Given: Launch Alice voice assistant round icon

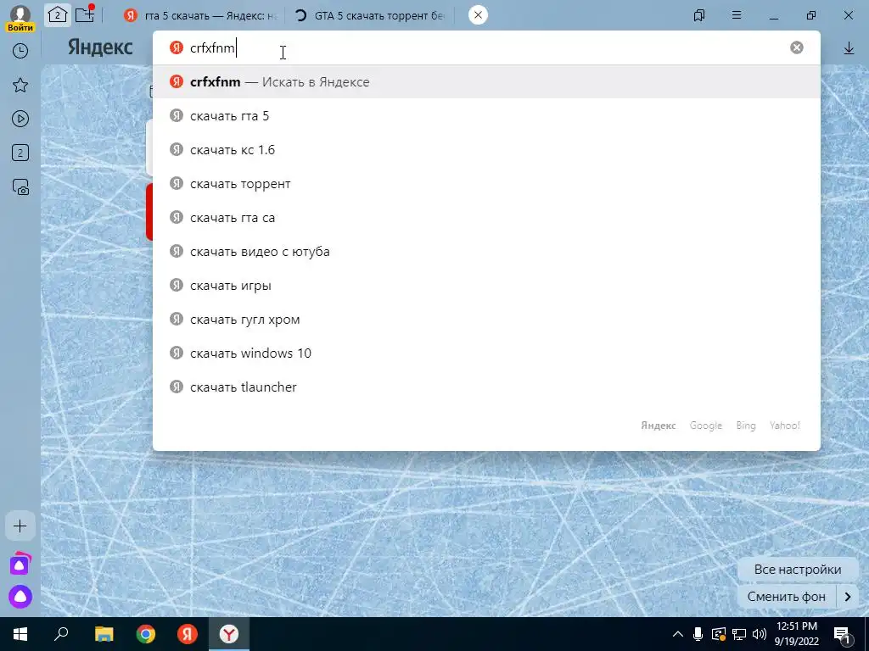Looking at the screenshot, I should tap(20, 596).
